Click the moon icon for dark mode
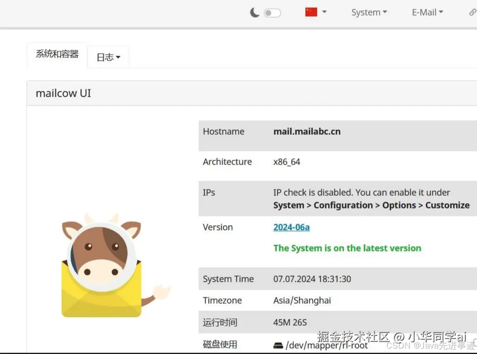The height and width of the screenshot is (354, 477). coord(254,12)
